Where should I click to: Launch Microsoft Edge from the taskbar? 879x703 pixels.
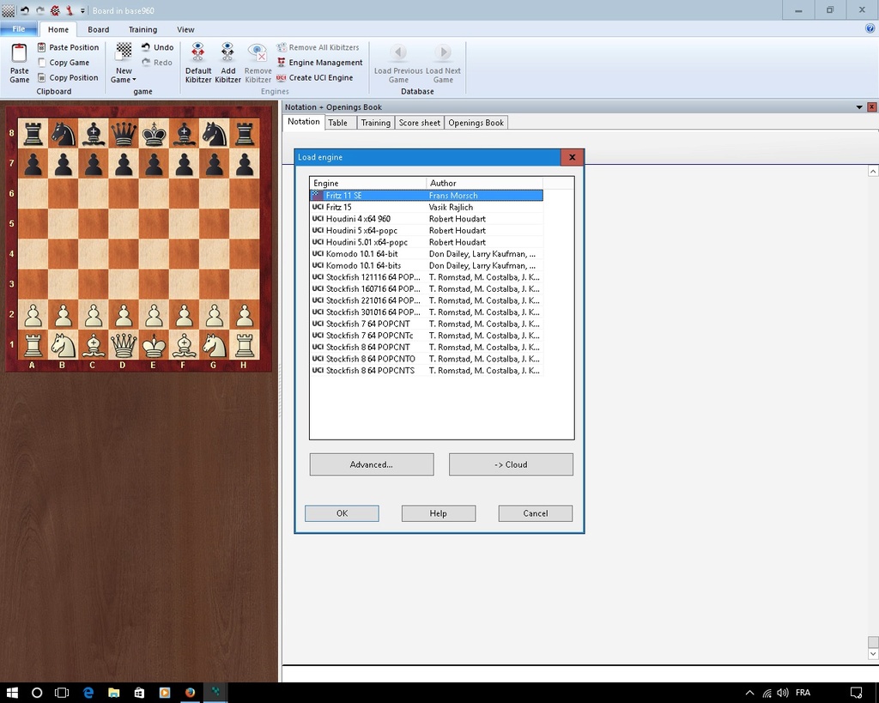click(88, 693)
